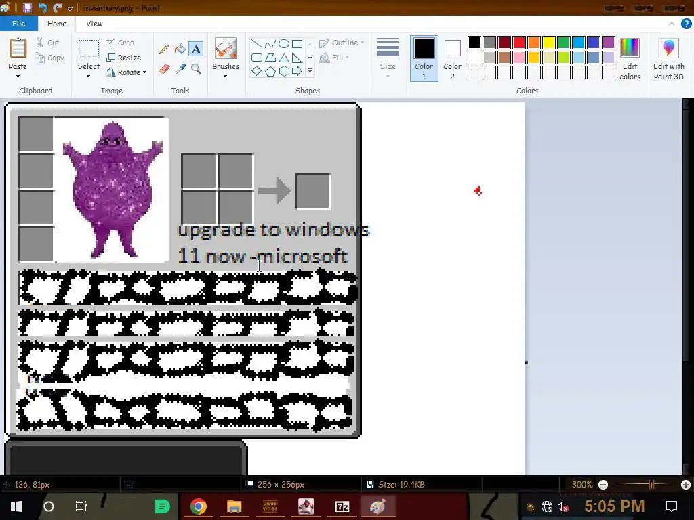The height and width of the screenshot is (520, 694).
Task: Choose the Line shape
Action: pos(257,43)
